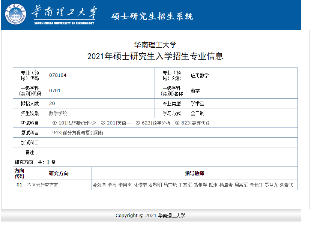Viewport: 311px width, 225px height.
Task: Click the 指导教师 column header
Action: click(x=195, y=174)
